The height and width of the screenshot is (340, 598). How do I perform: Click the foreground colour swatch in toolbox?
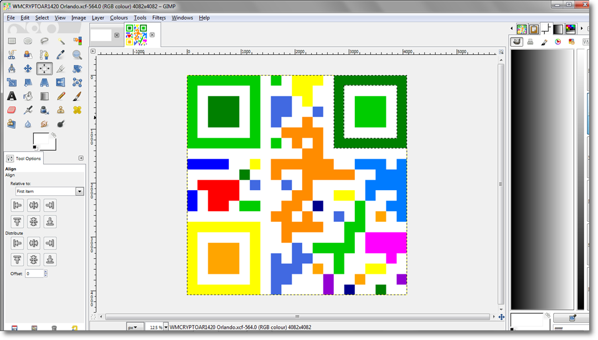pos(40,139)
